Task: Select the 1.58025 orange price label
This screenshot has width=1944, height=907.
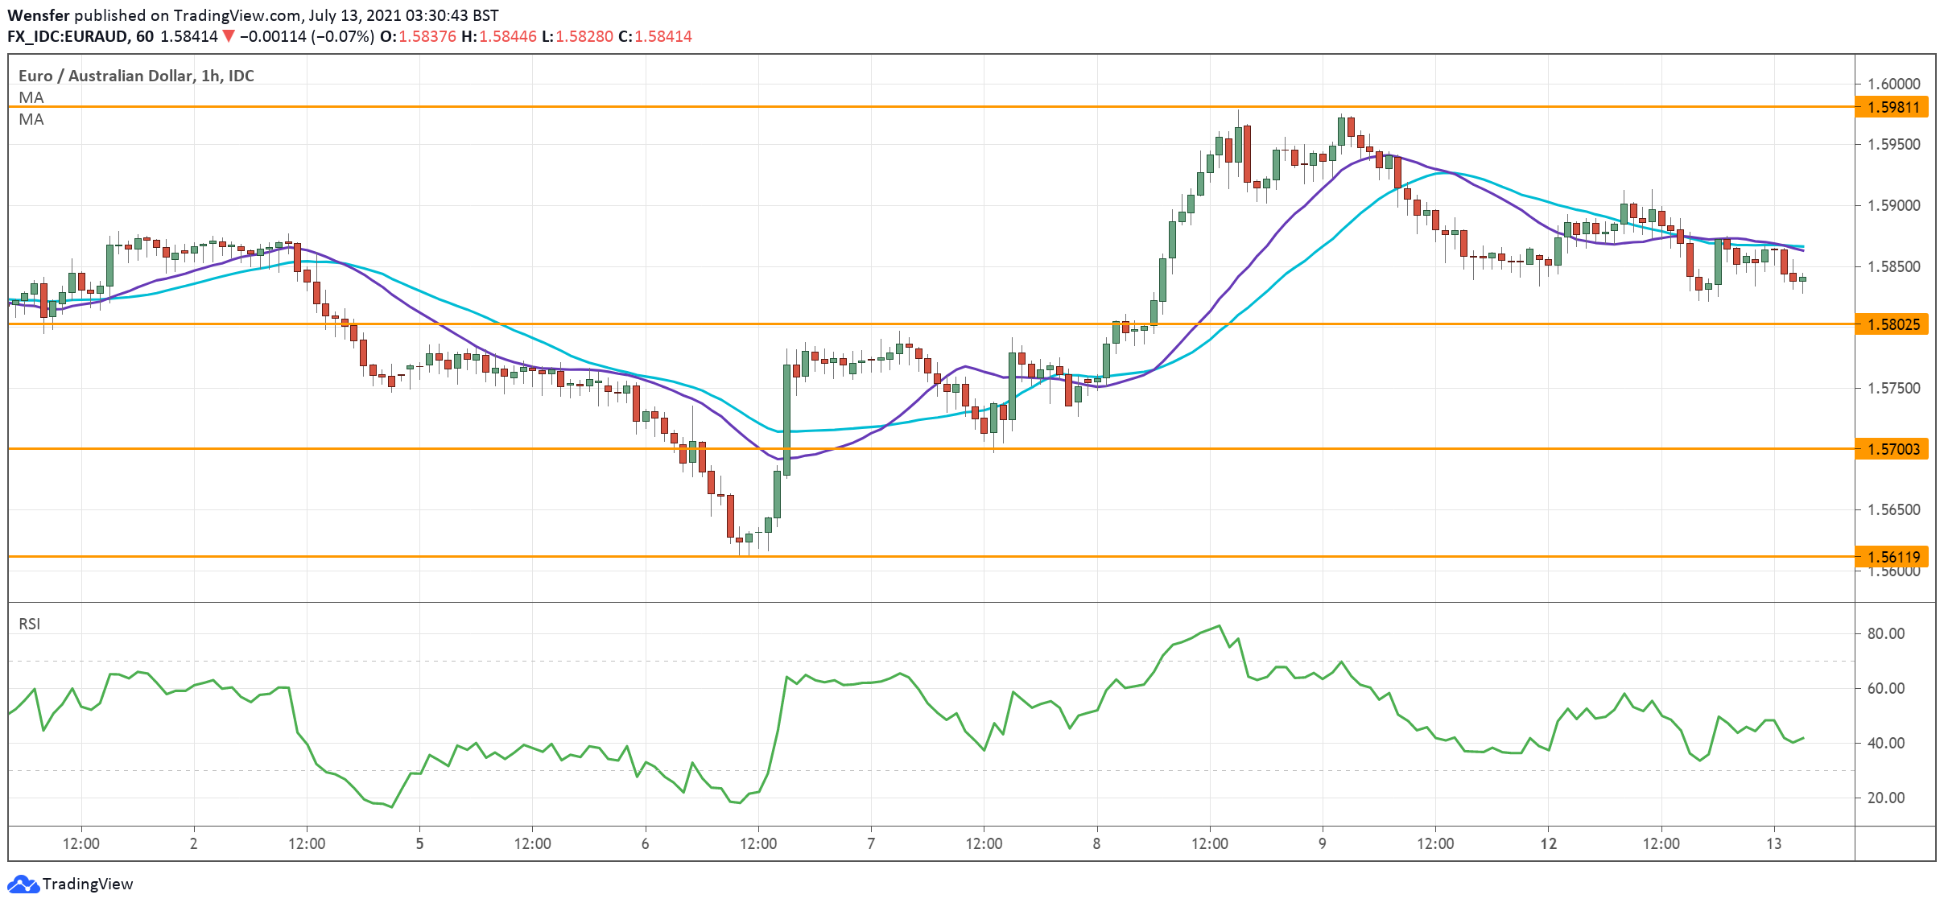Action: (x=1892, y=324)
